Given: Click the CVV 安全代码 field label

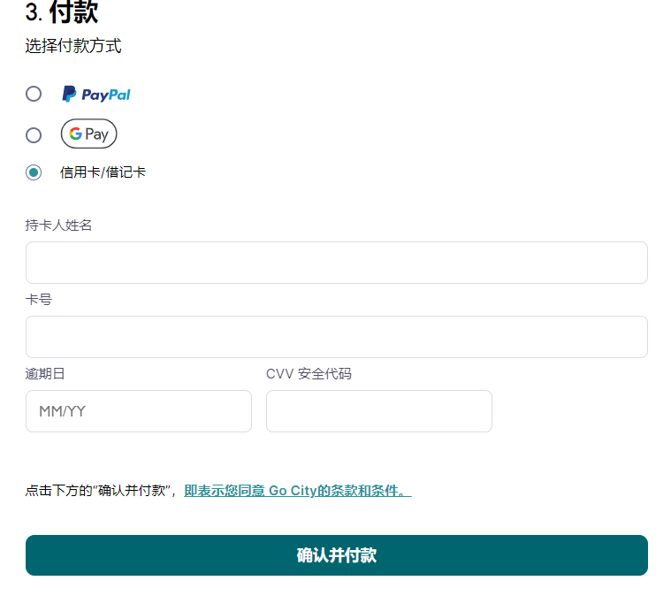Looking at the screenshot, I should point(309,374).
